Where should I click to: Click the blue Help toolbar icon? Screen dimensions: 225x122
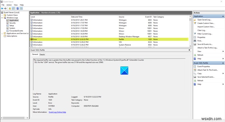[18, 9]
